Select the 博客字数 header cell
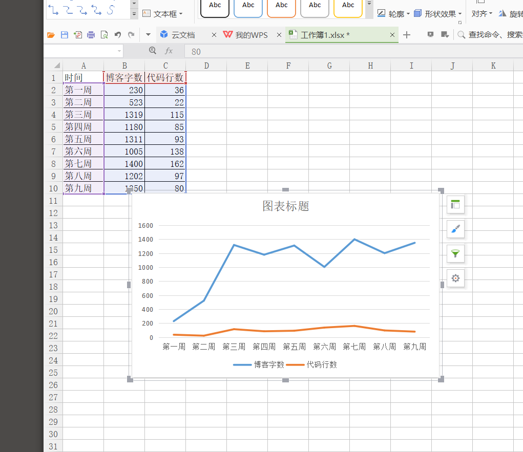Screen dimensions: 523x452 pyautogui.click(x=124, y=77)
